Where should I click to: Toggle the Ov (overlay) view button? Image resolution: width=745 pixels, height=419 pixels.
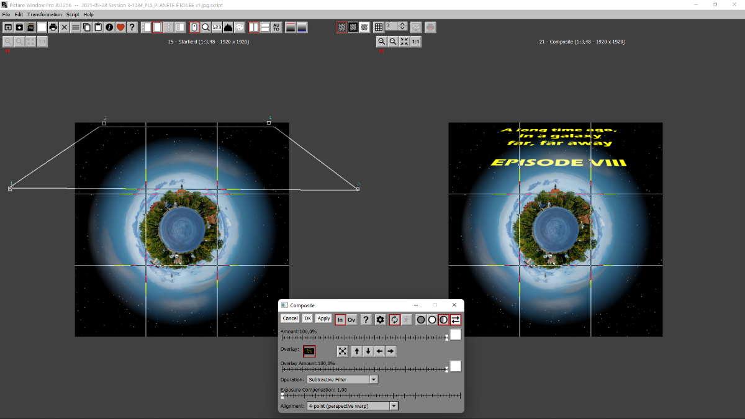351,320
